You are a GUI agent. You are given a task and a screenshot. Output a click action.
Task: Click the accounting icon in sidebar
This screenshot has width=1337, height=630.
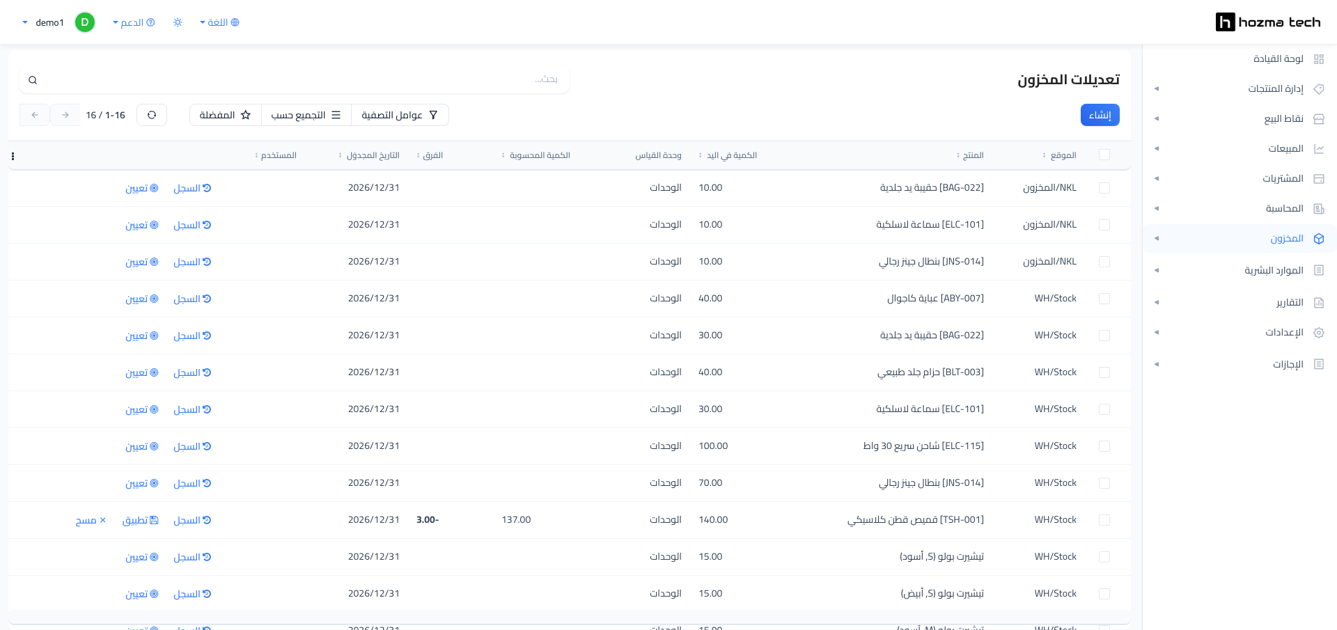click(x=1319, y=209)
